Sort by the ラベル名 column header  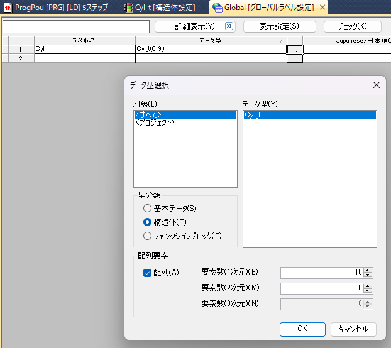coord(85,41)
